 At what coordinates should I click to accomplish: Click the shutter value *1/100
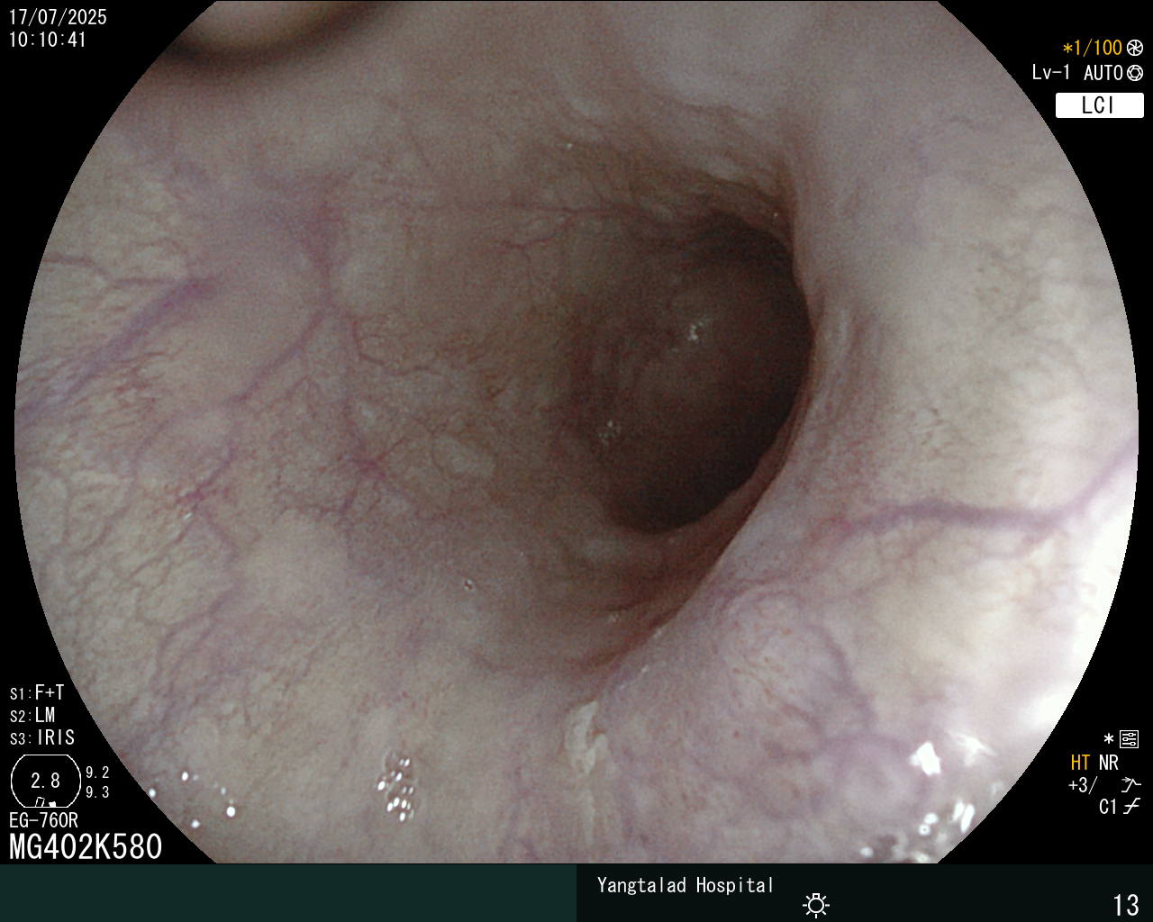pos(1092,48)
